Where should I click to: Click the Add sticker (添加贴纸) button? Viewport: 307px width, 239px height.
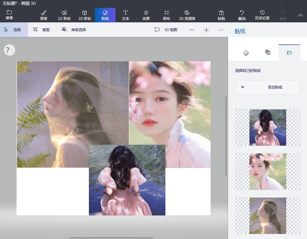pos(268,87)
